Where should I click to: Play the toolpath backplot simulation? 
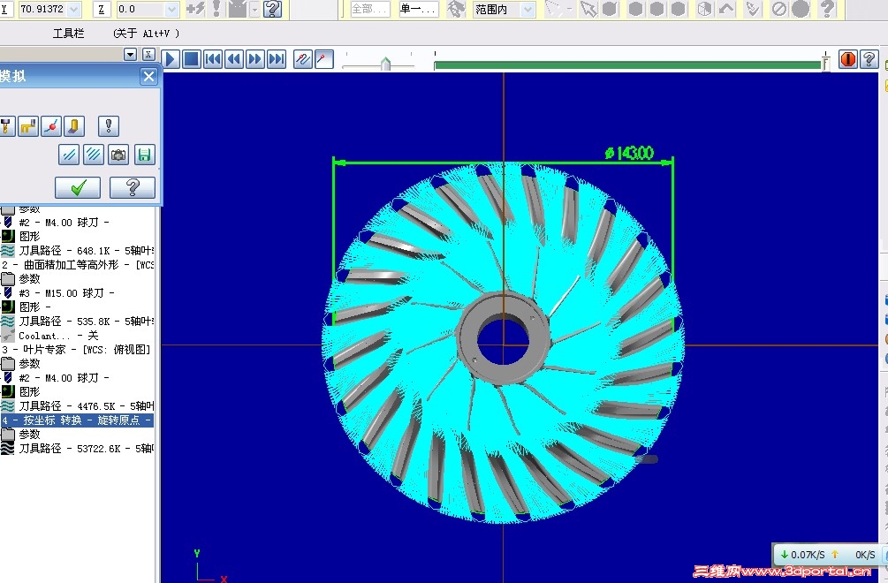pos(171,59)
